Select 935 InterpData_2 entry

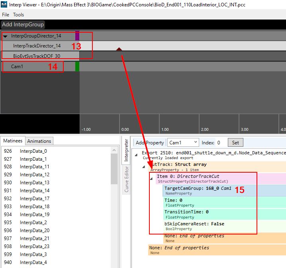[56, 223]
